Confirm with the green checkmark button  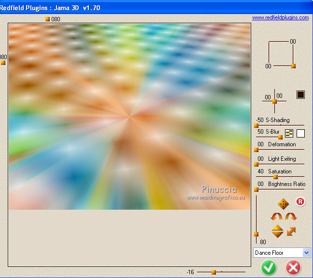[x=269, y=268]
